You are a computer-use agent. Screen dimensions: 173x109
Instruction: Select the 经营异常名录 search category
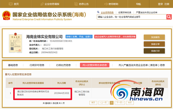pos(125,12)
